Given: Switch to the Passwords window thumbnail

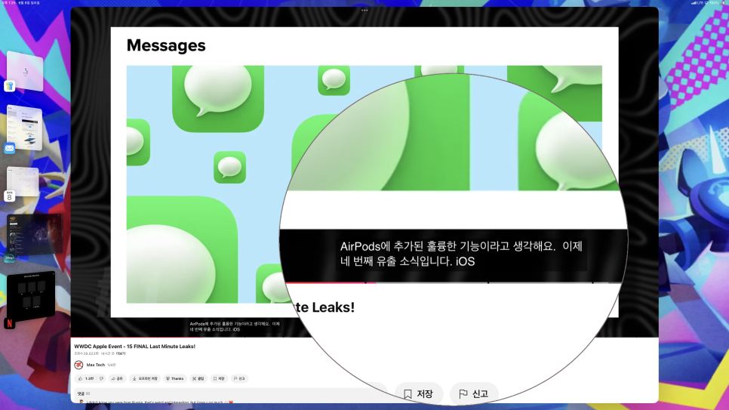Looking at the screenshot, I should click(25, 71).
